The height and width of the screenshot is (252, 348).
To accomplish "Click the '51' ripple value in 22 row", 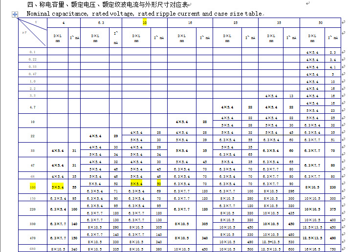I will (333, 140).
